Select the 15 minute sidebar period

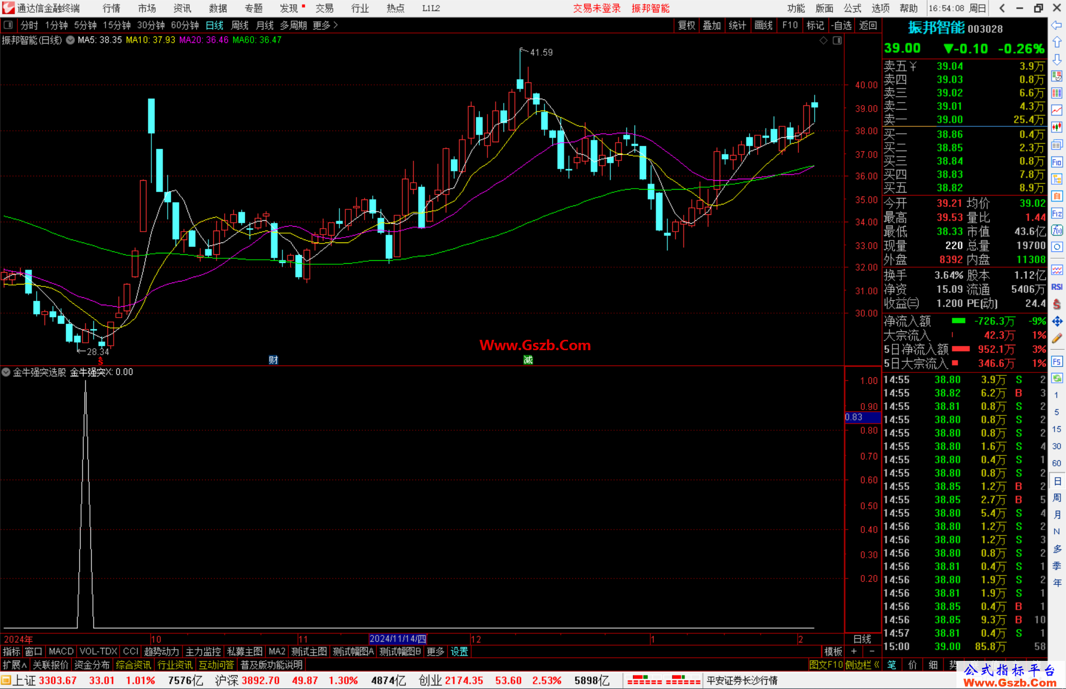tap(1057, 429)
